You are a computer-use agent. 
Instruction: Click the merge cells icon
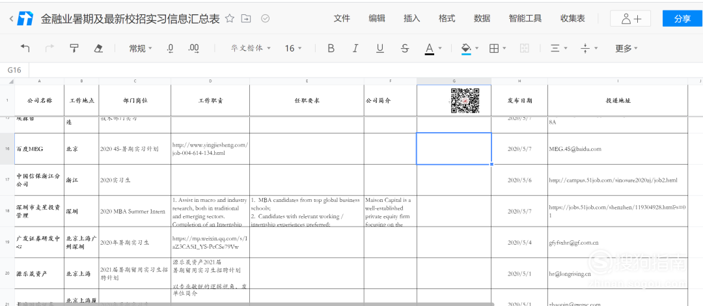[x=524, y=48]
